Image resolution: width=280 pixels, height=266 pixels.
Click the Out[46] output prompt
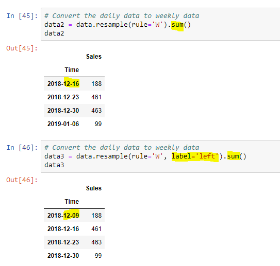pos(22,180)
